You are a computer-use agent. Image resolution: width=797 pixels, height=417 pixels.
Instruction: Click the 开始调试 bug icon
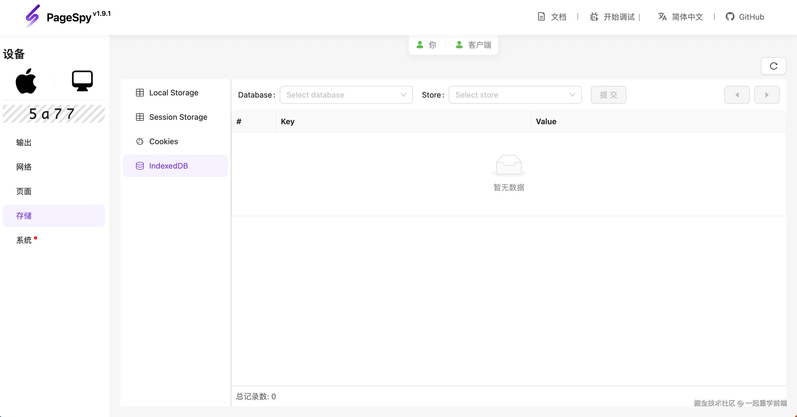pos(594,17)
